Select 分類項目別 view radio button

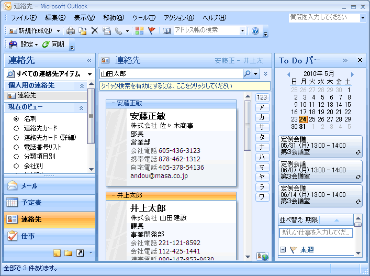(x=16, y=157)
